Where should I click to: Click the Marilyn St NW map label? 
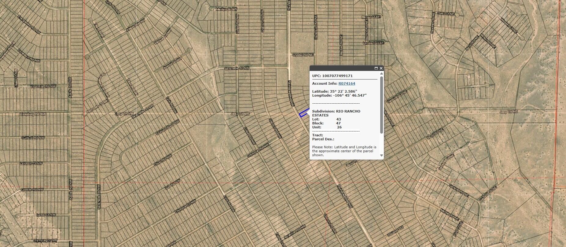pyautogui.click(x=226, y=9)
